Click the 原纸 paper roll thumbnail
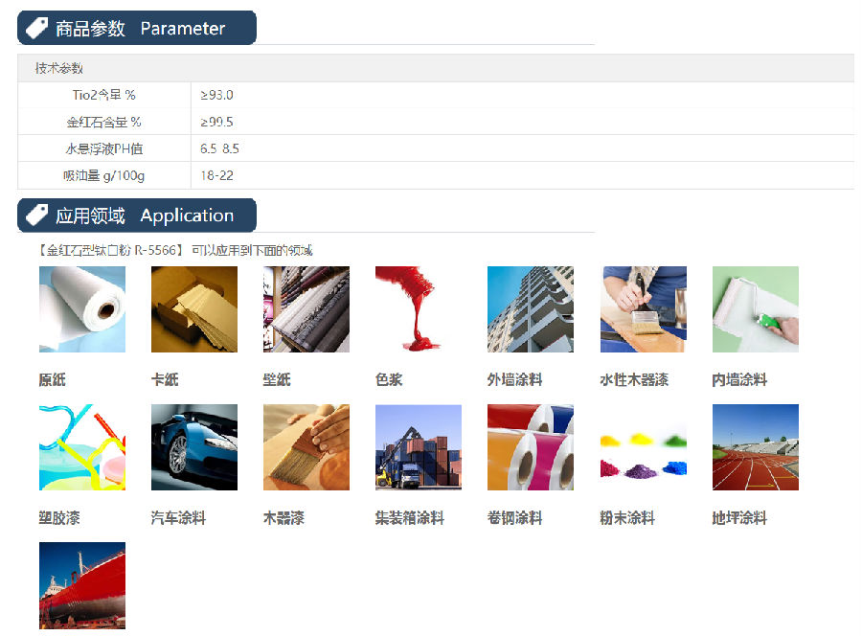862x636 pixels. coord(81,309)
